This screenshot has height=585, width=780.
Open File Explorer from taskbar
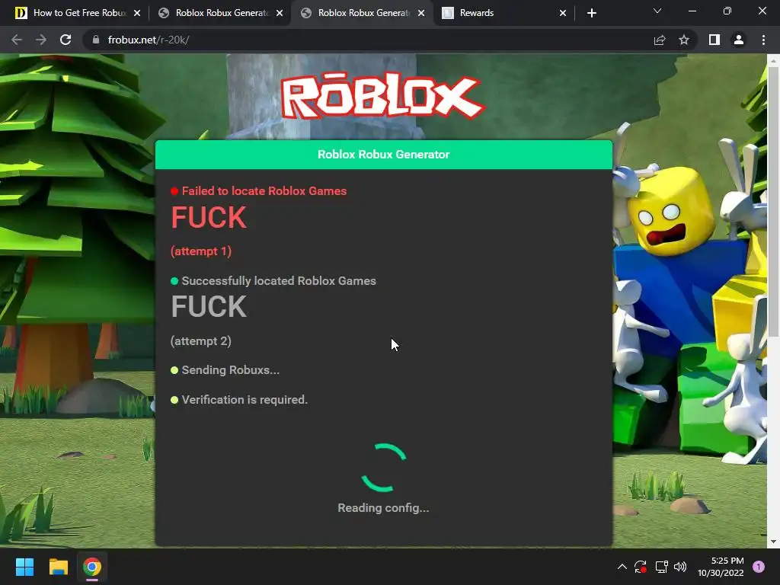58,567
